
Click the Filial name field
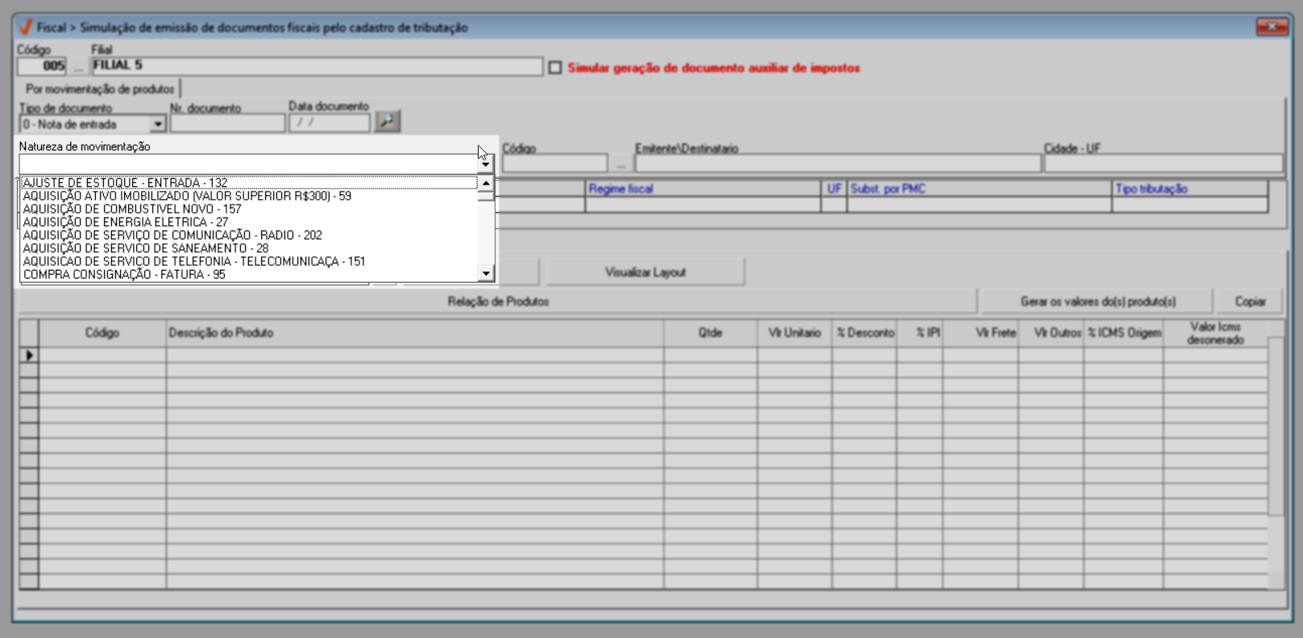tap(317, 66)
